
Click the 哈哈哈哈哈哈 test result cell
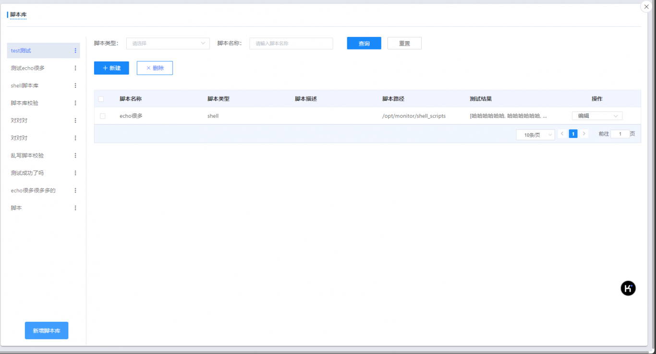click(x=508, y=116)
